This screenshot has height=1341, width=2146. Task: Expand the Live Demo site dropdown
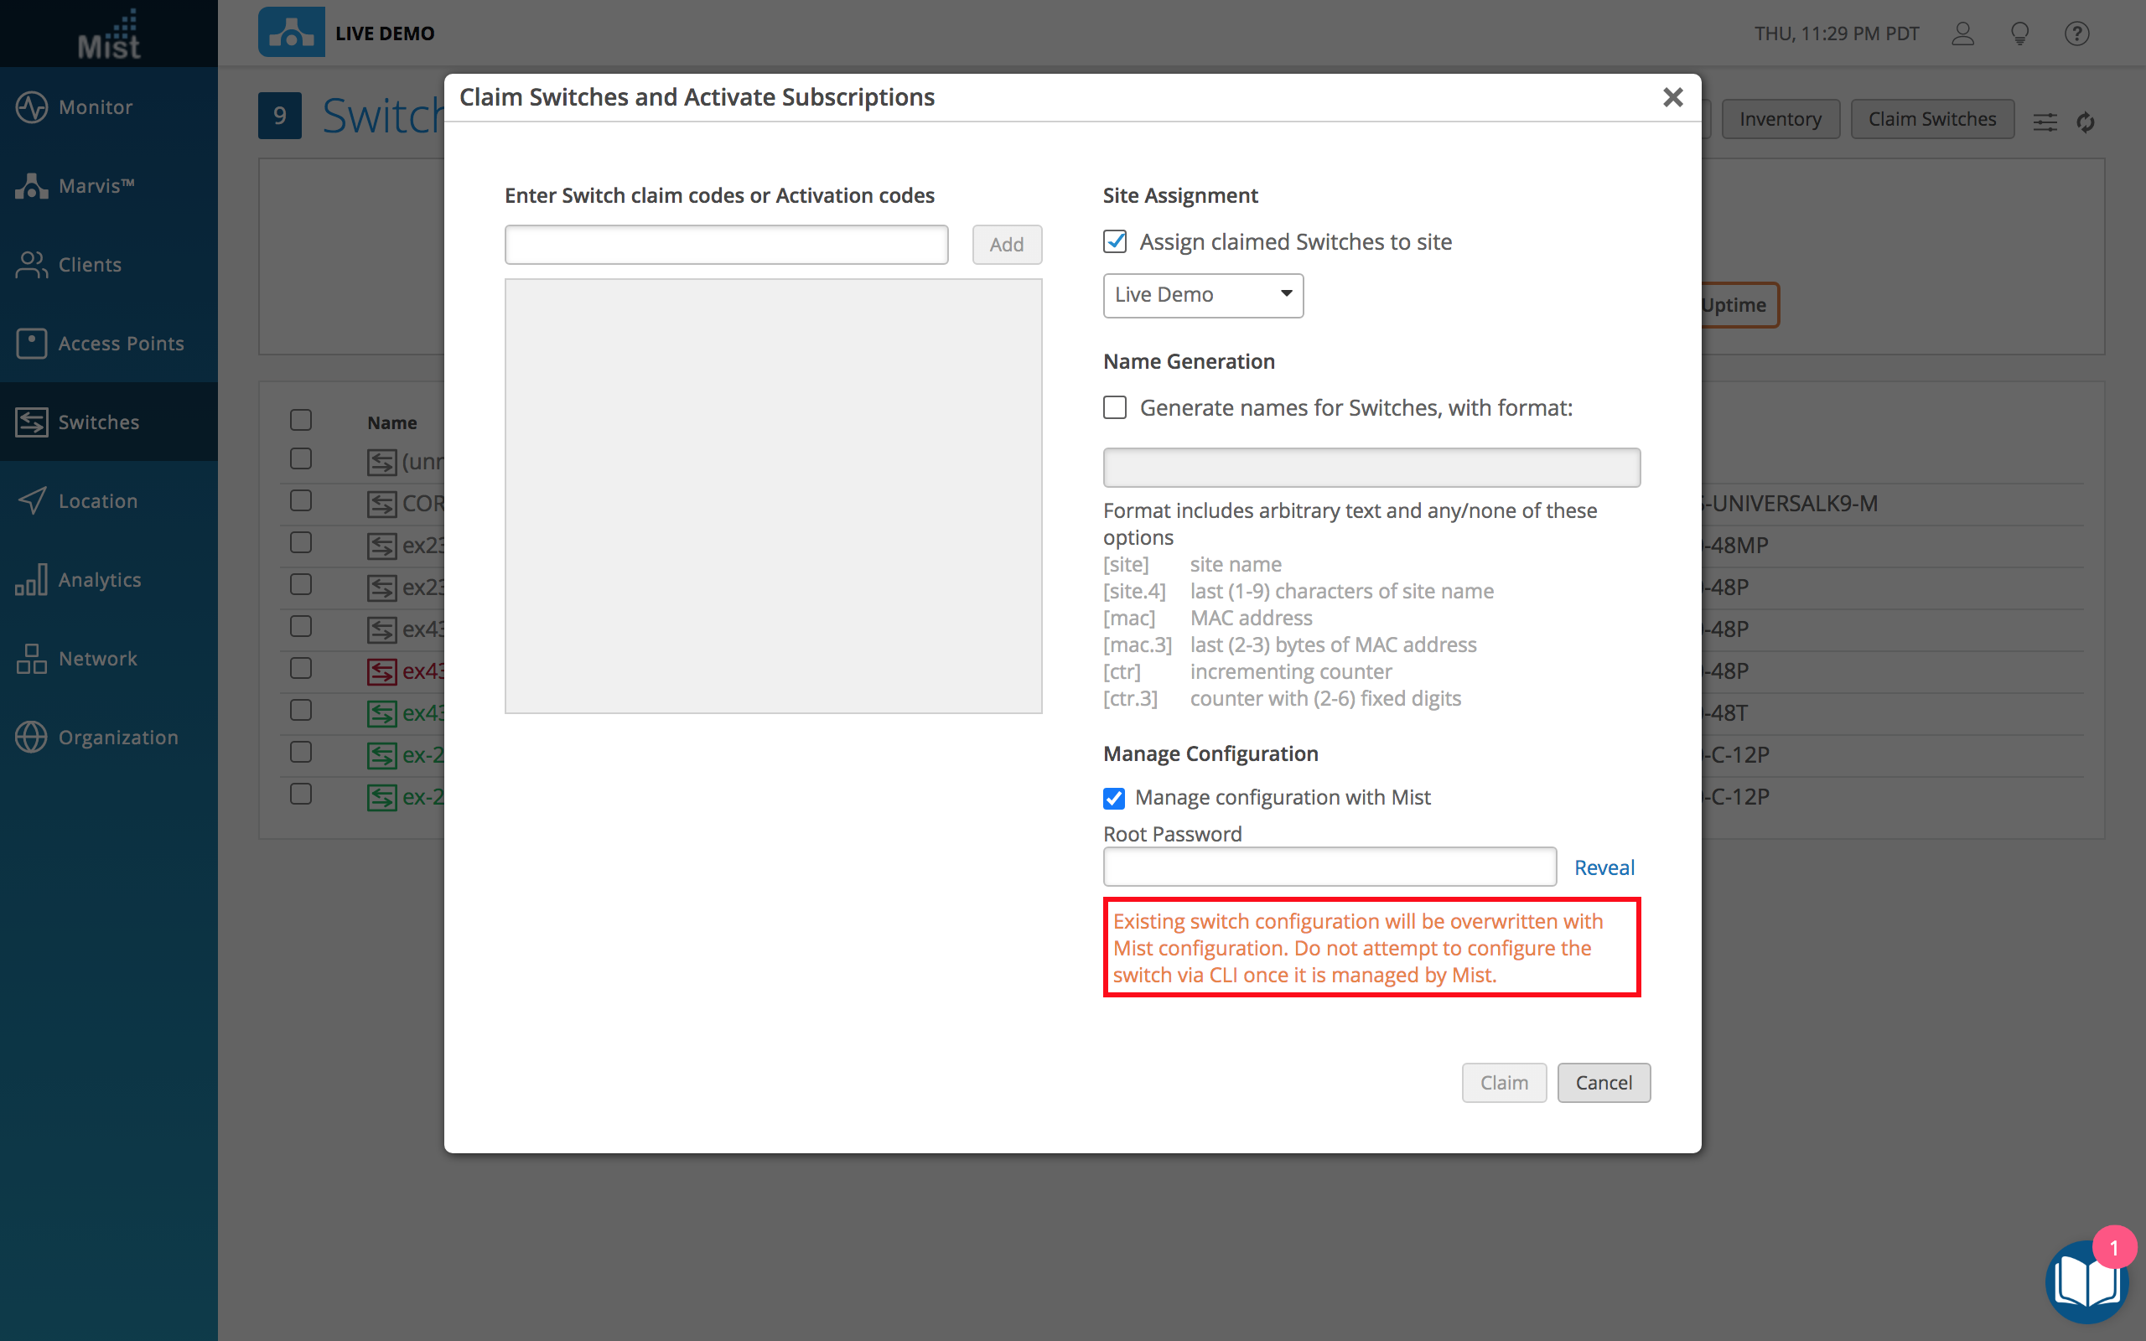coord(1202,294)
